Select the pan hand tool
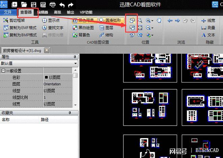This screenshot has height=158, width=223. [159, 21]
